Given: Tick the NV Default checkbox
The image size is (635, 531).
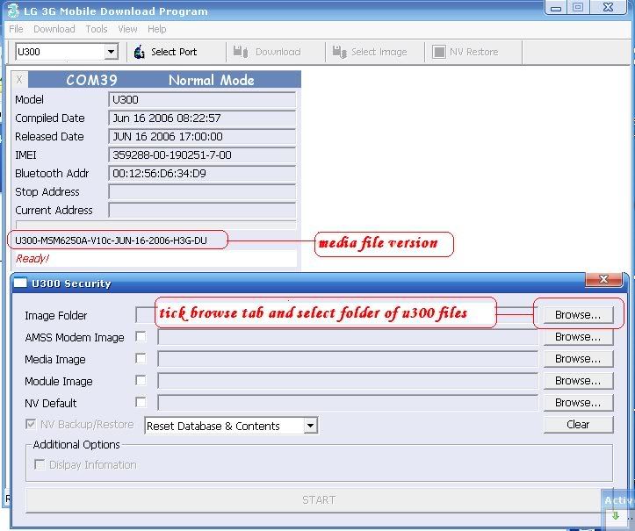Looking at the screenshot, I should pyautogui.click(x=141, y=402).
